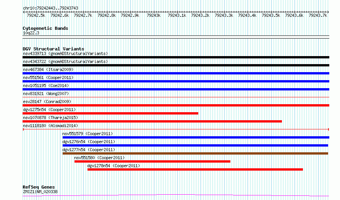Click the 79243.7k ruler tick label
340x200 pixels.
click(318, 15)
